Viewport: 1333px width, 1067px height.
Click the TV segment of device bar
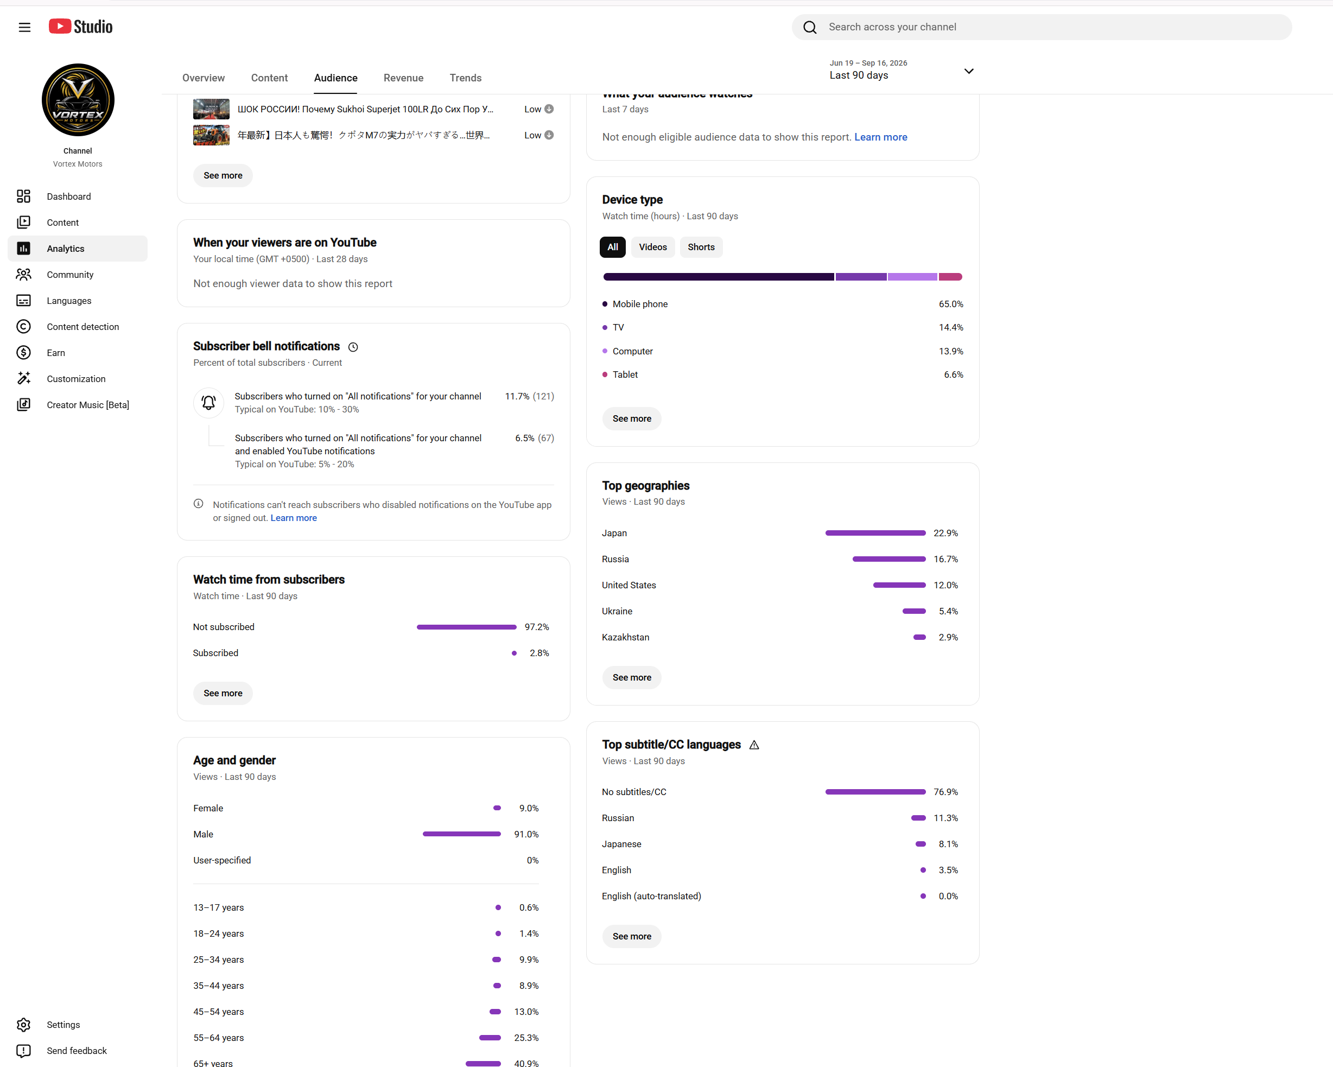point(861,277)
